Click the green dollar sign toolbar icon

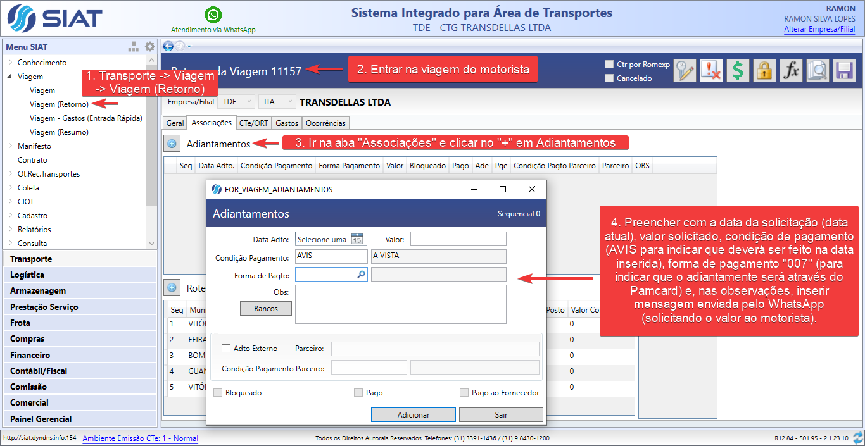738,70
